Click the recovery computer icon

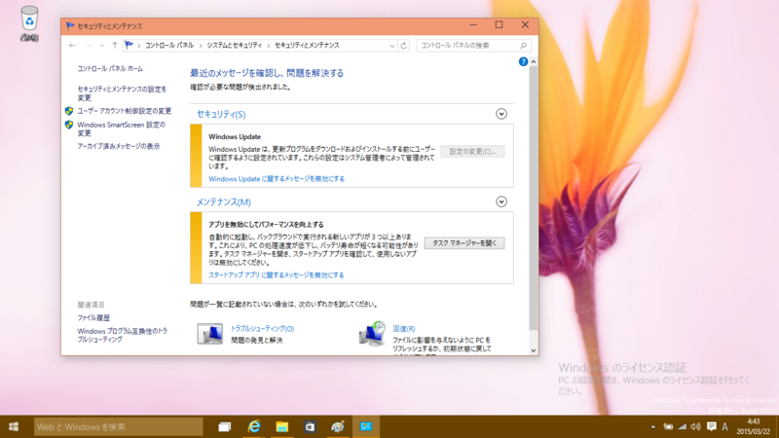(372, 334)
